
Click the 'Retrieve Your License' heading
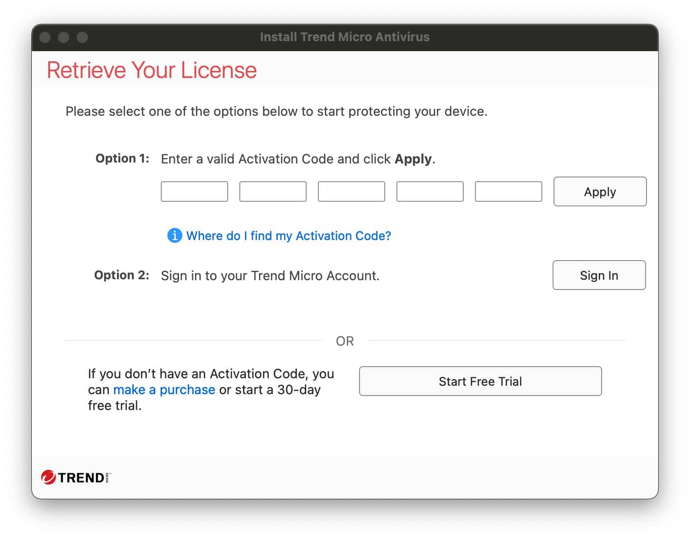coord(152,70)
